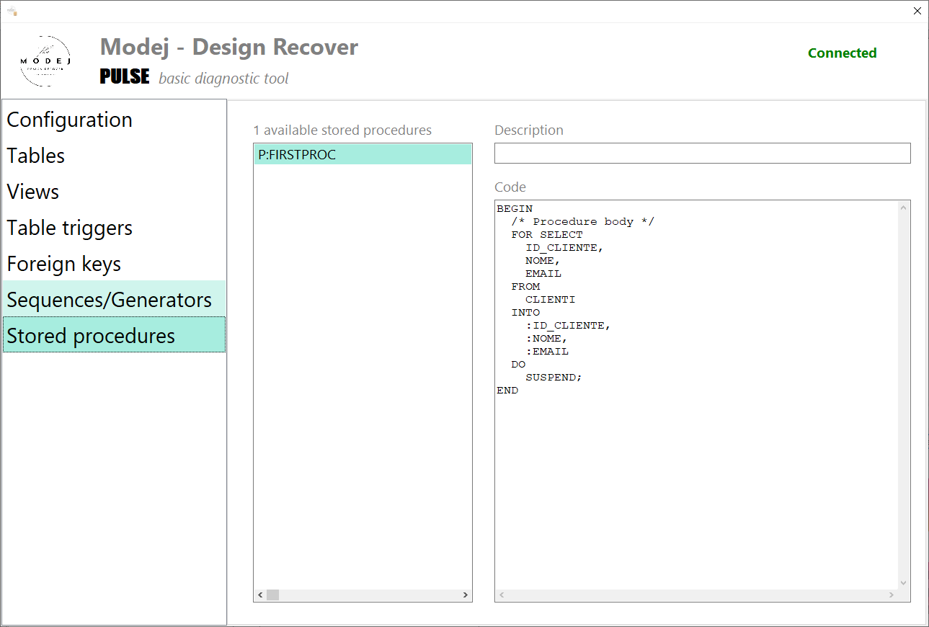Open the Tables section
Image resolution: width=929 pixels, height=627 pixels.
(114, 155)
